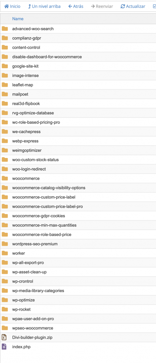Click the wp-rocket folder icon
This screenshot has height=363, width=156.
coord(5,309)
